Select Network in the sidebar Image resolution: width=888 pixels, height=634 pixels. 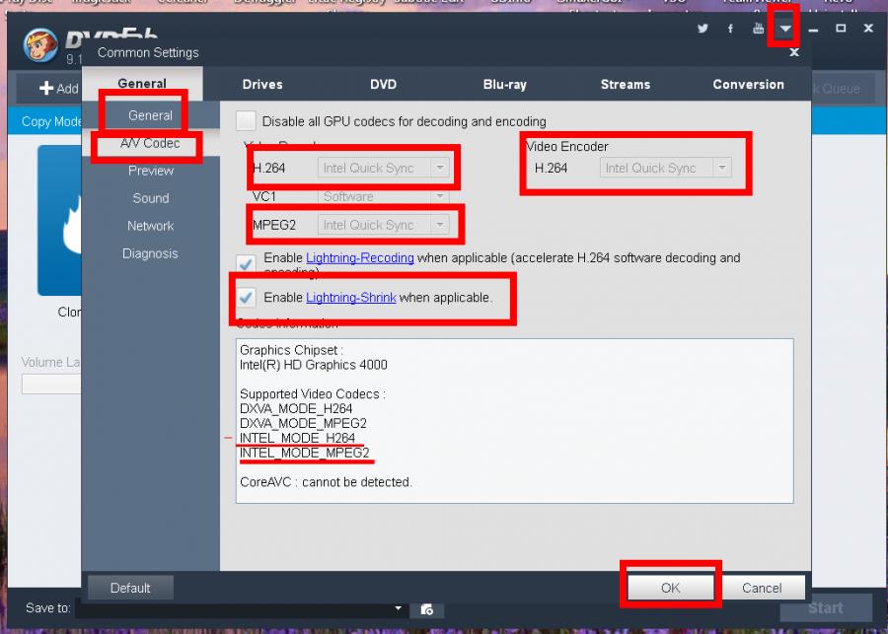[150, 226]
